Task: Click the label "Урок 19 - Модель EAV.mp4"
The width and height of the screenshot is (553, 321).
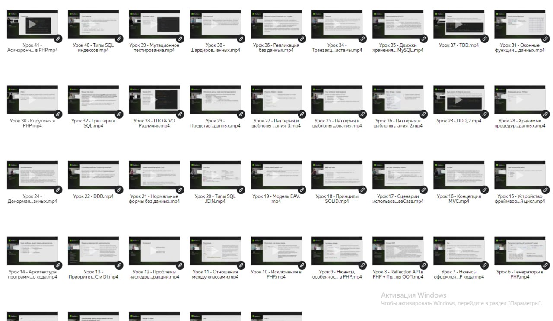Action: pyautogui.click(x=276, y=199)
